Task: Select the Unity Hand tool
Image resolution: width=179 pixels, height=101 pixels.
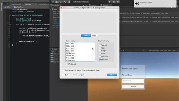Action: point(53,2)
